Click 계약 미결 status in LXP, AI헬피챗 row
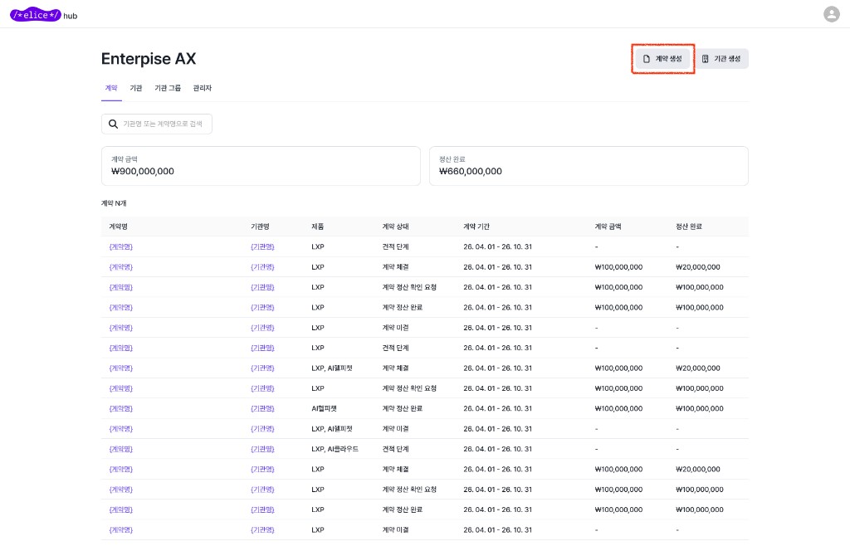The height and width of the screenshot is (546, 850). (x=396, y=428)
